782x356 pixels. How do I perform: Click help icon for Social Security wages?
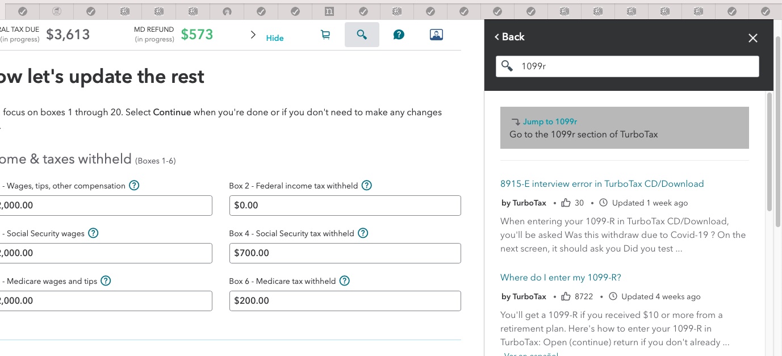point(94,233)
